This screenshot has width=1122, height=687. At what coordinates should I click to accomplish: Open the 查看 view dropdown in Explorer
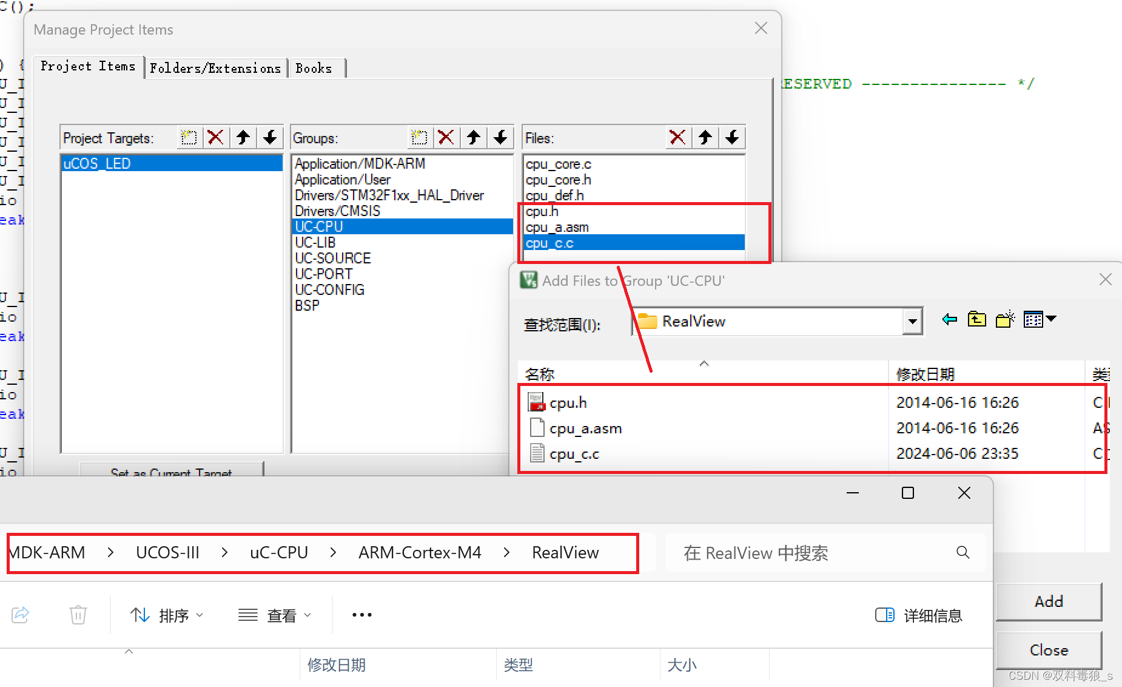click(275, 615)
